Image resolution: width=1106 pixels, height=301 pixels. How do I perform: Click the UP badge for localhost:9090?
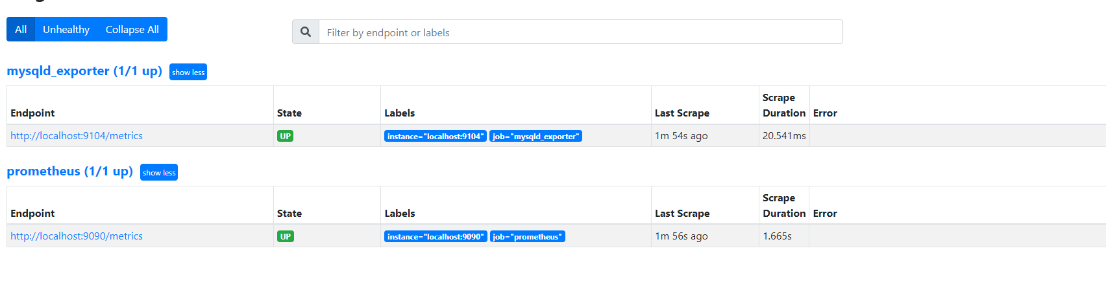click(x=286, y=236)
